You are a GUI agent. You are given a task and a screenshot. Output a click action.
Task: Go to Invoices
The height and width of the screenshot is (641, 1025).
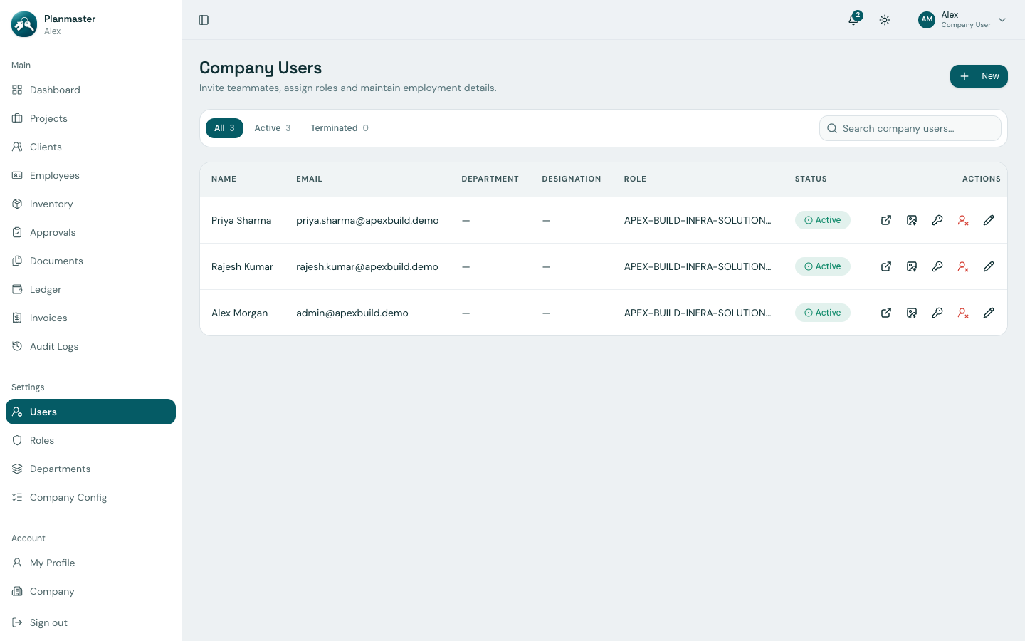[90, 318]
